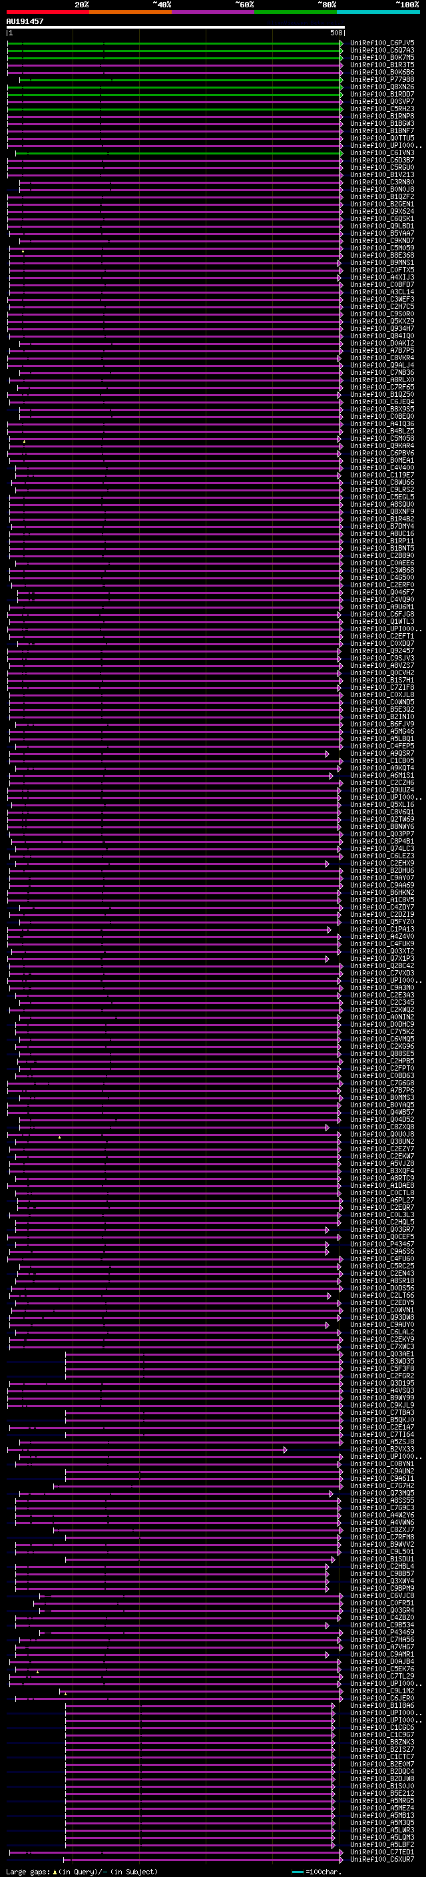Click the alignment end arrow for UniRef100_C1PA13
The height and width of the screenshot is (1877, 426).
tap(329, 929)
